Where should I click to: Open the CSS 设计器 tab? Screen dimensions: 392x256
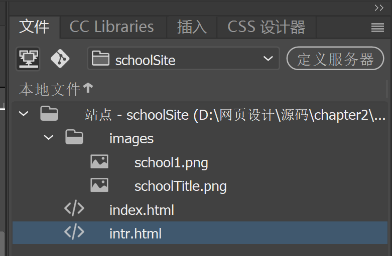point(266,27)
